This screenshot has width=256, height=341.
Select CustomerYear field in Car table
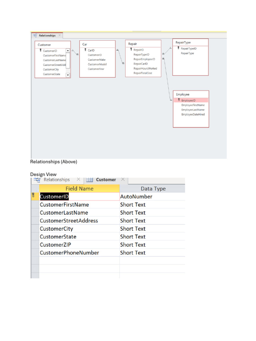pos(96,69)
